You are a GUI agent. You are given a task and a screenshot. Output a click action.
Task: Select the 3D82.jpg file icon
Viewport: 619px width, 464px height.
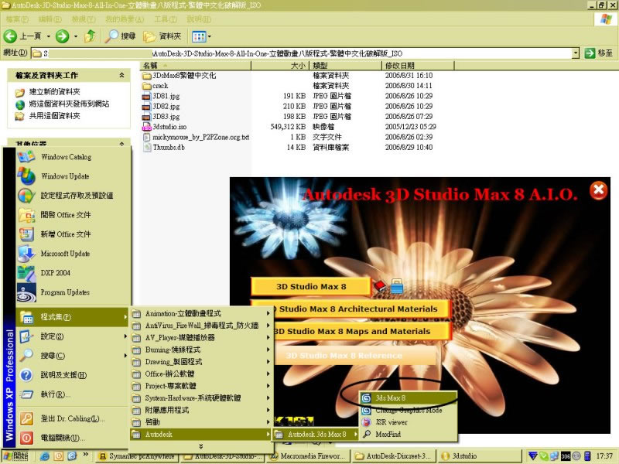pyautogui.click(x=146, y=106)
